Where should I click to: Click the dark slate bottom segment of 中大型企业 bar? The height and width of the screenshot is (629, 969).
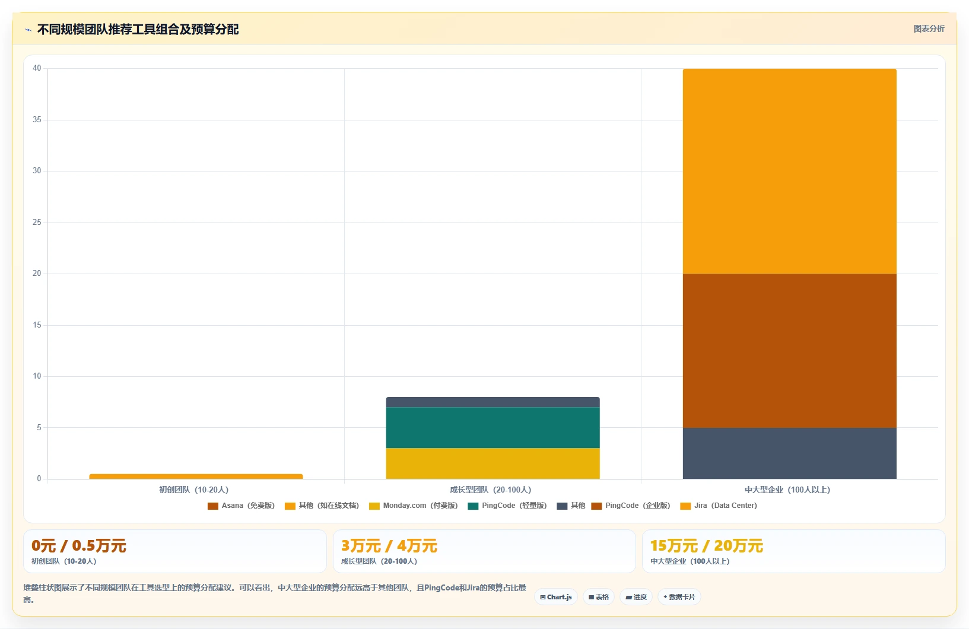[x=789, y=453]
